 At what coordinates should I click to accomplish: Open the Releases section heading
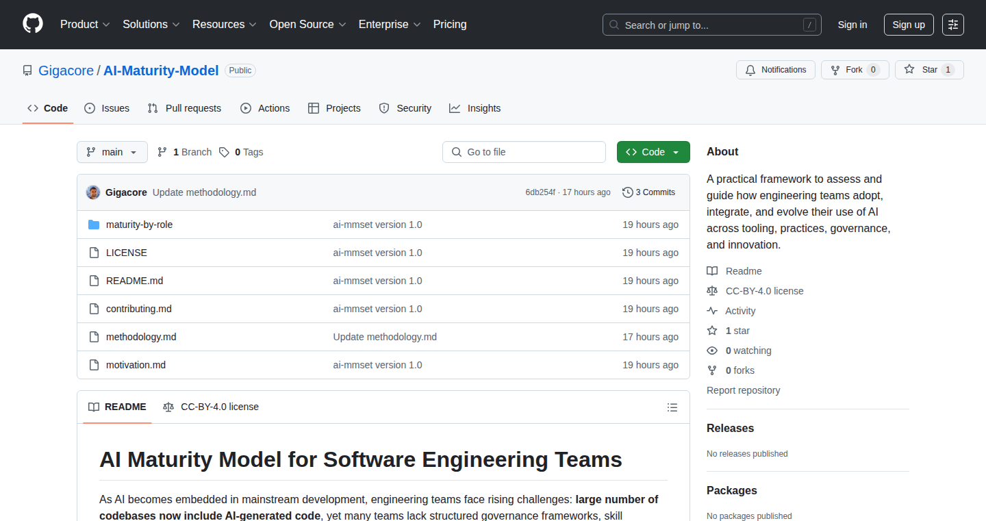[730, 428]
